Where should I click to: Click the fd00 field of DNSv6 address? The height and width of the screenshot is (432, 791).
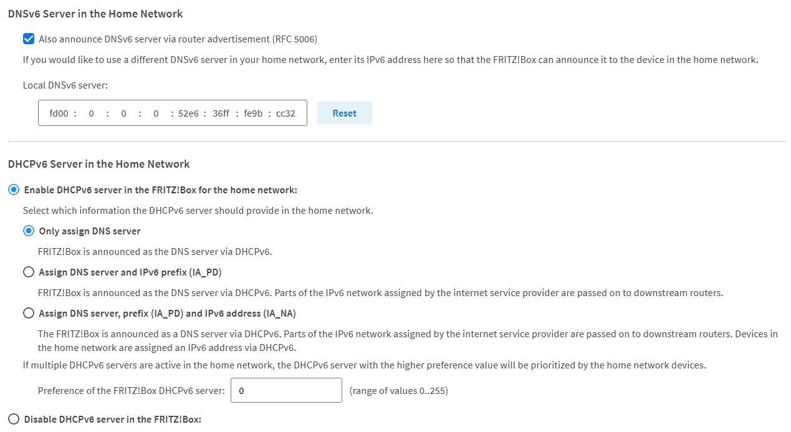pyautogui.click(x=59, y=113)
